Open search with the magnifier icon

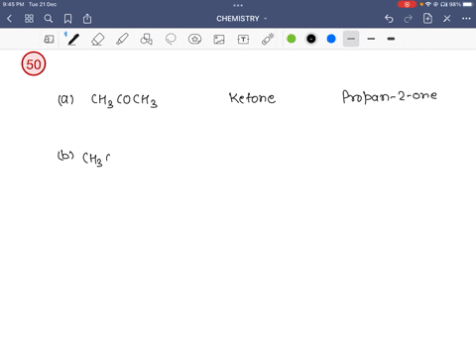click(49, 19)
